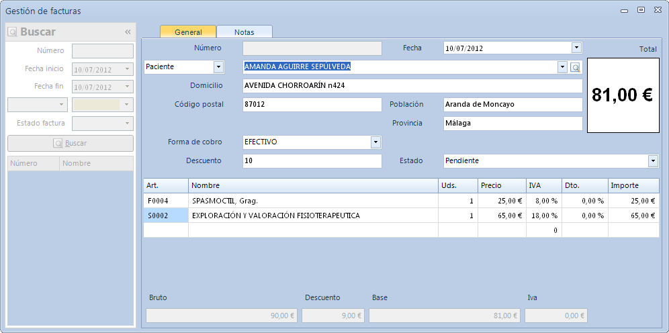Click the empty new-row Art. cell
The width and height of the screenshot is (669, 333).
click(x=166, y=230)
